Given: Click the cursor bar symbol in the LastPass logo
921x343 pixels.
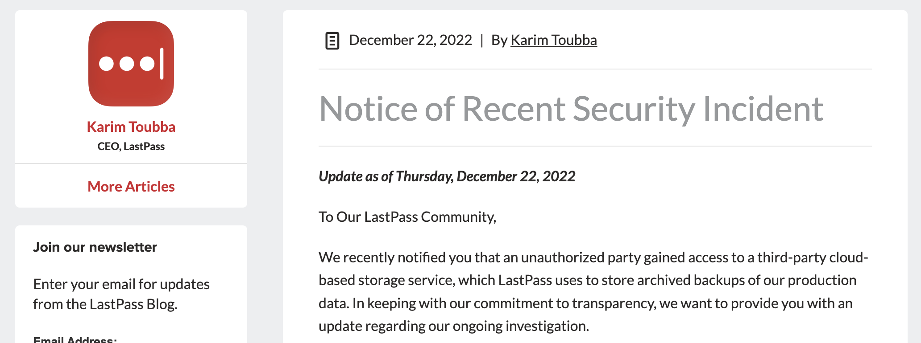Looking at the screenshot, I should 162,64.
